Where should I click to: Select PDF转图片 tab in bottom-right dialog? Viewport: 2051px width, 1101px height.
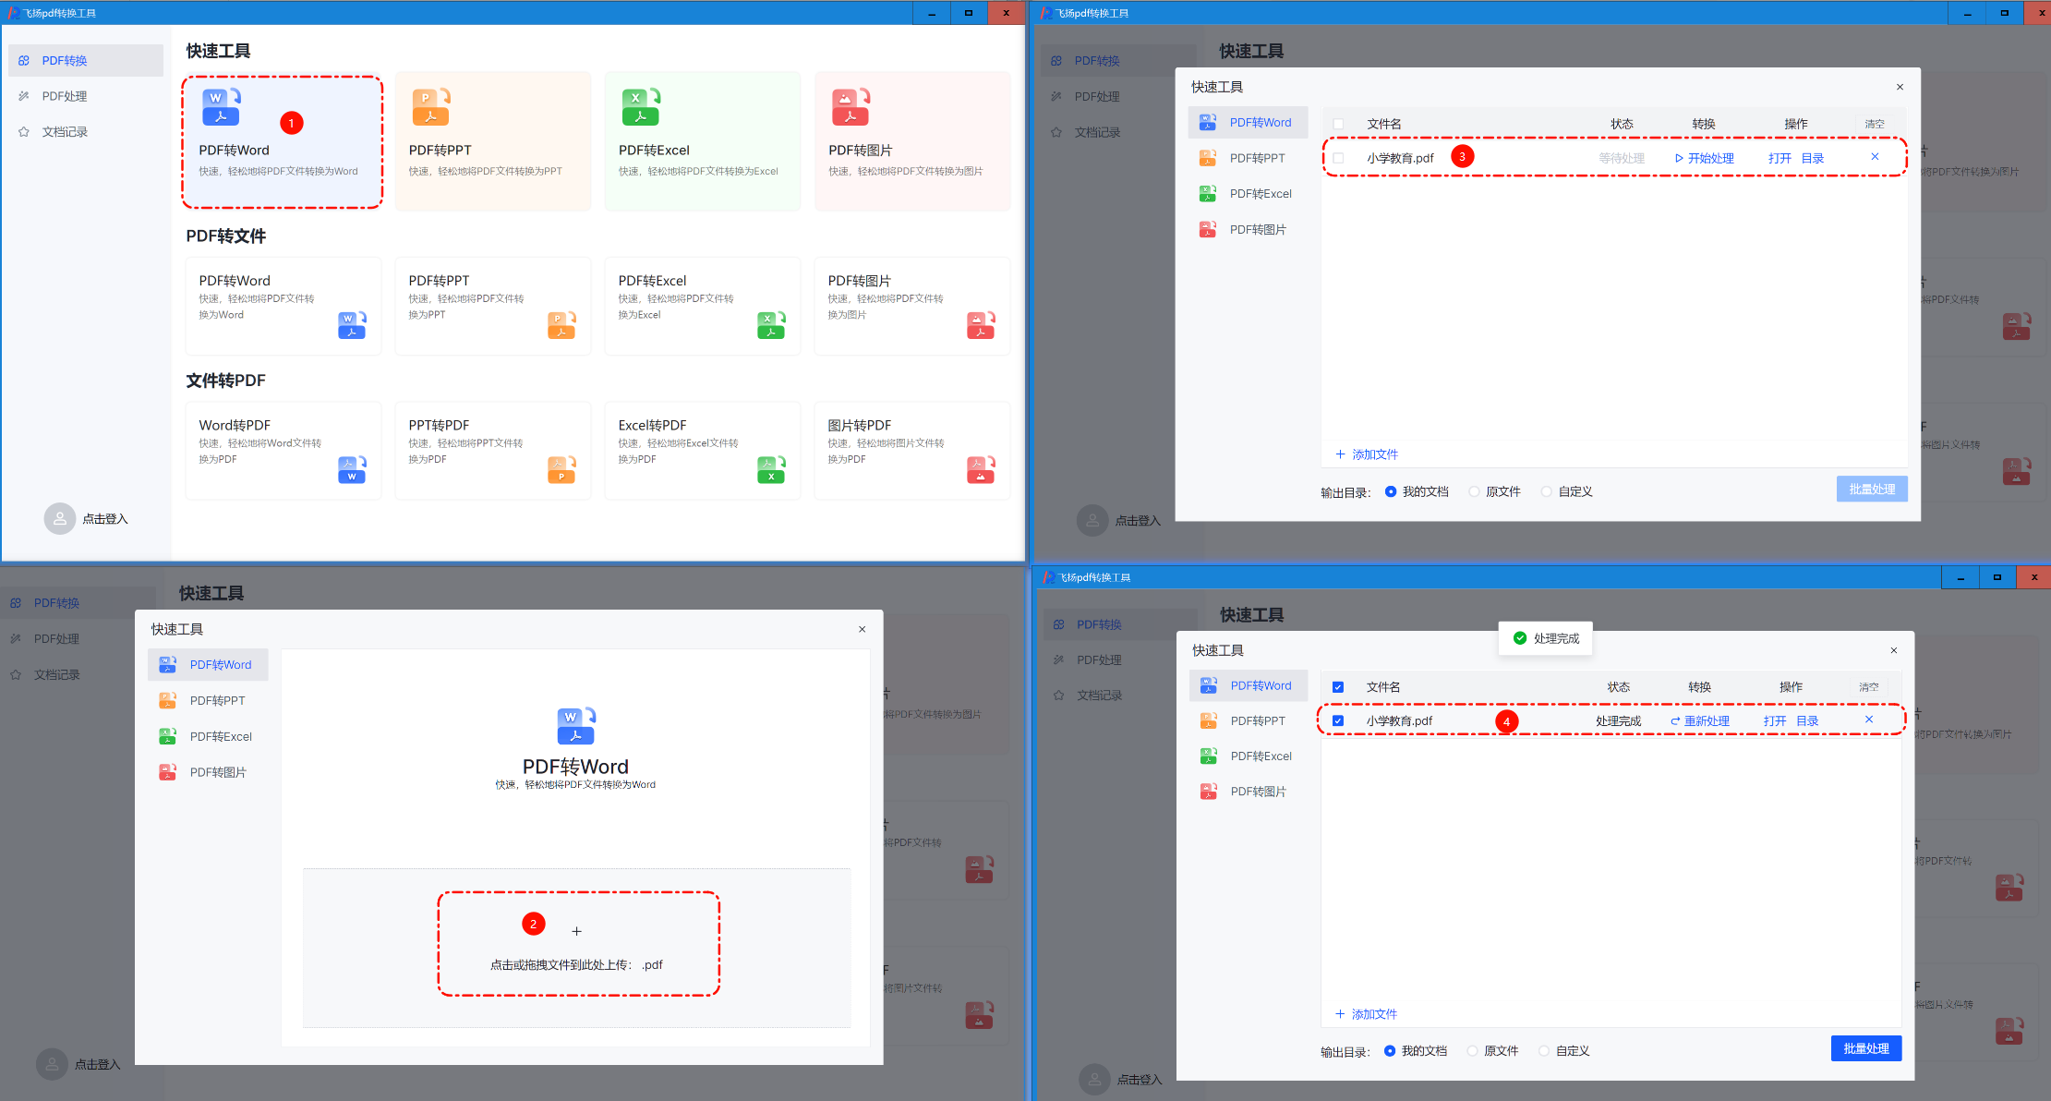(x=1249, y=792)
